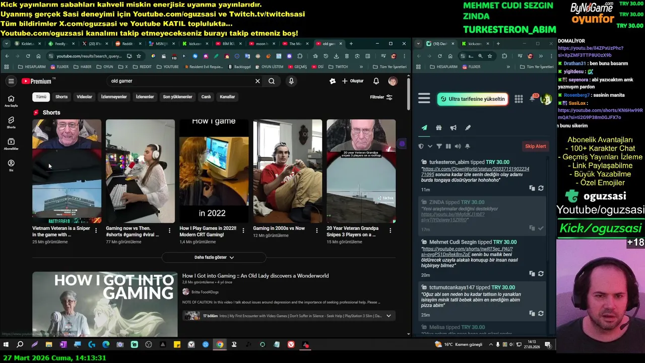This screenshot has width=645, height=363.
Task: Open '20 Year Veteran Grandpa' short thumbnail
Action: (361, 171)
